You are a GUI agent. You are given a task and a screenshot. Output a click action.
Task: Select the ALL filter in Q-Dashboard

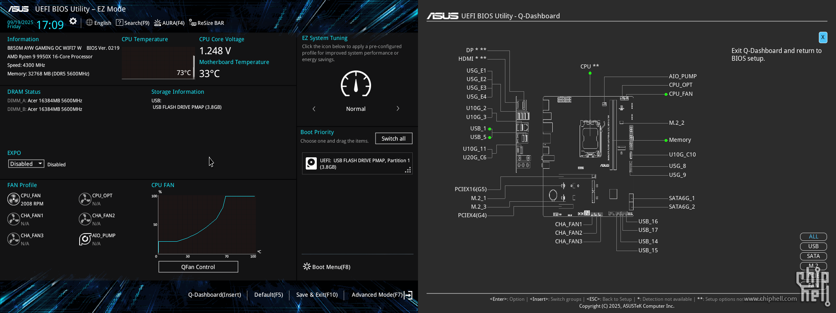coord(813,237)
